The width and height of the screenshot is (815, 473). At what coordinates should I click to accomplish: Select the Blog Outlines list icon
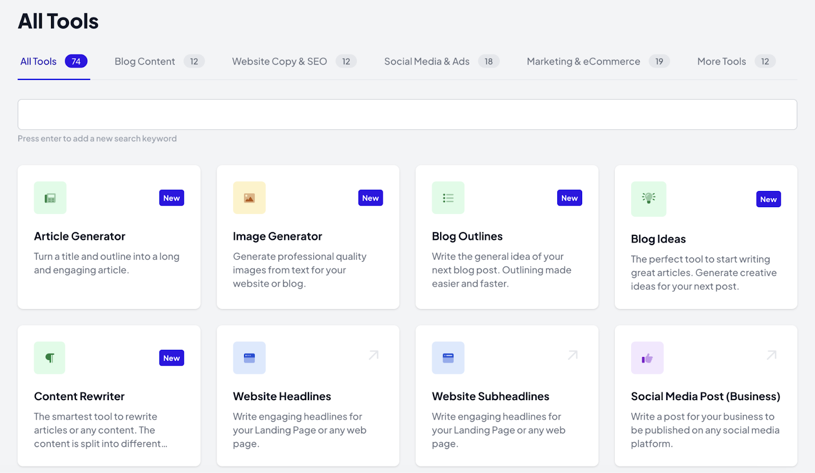tap(448, 198)
